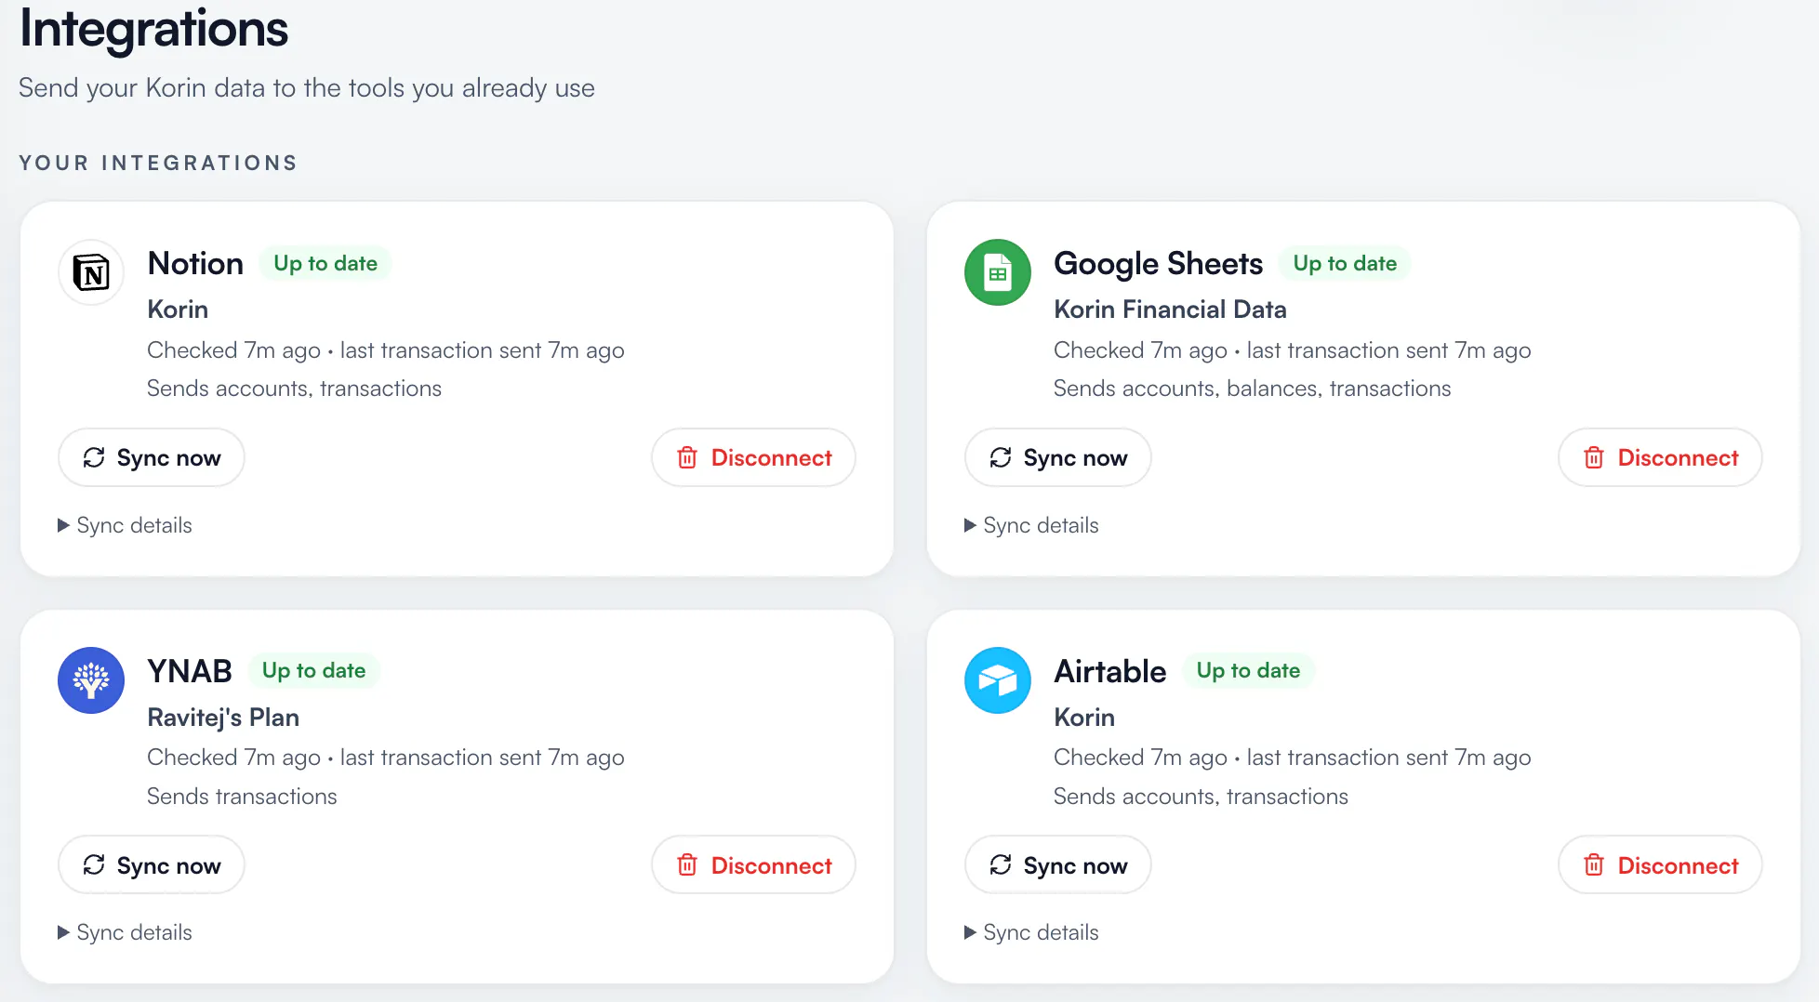
Task: Sync the Airtable integration now
Action: pyautogui.click(x=1058, y=865)
